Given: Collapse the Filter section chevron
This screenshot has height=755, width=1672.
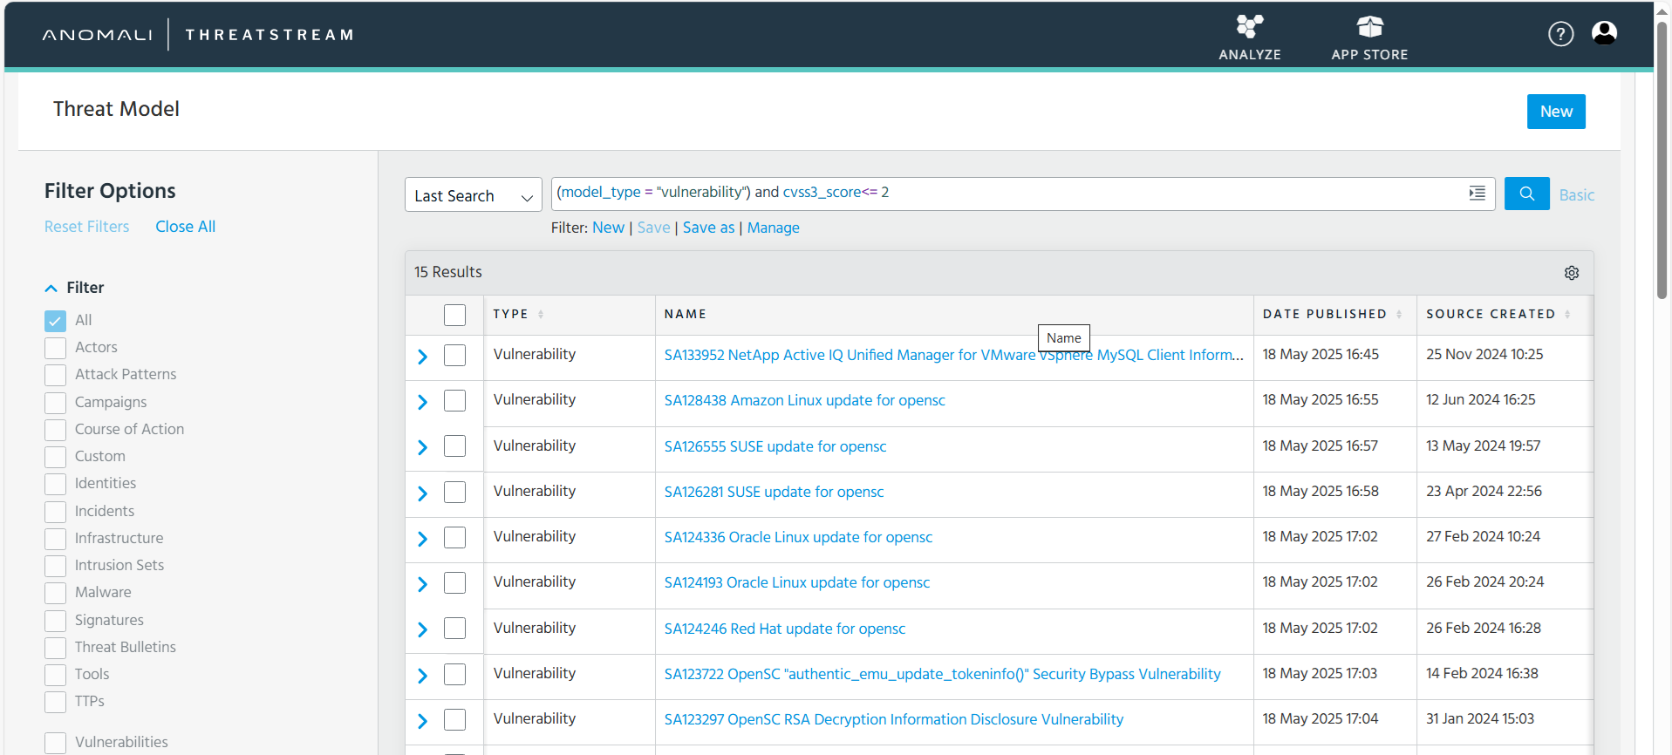Looking at the screenshot, I should point(51,288).
